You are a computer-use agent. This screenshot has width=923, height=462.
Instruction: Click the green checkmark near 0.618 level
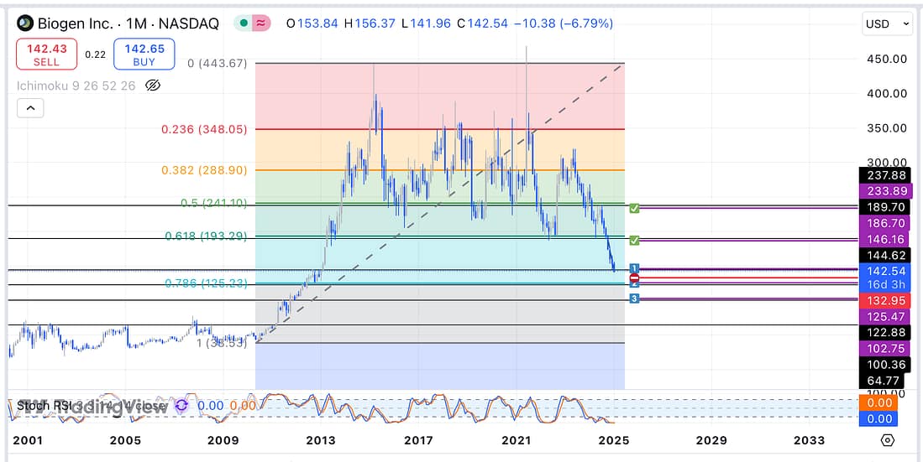(x=635, y=241)
